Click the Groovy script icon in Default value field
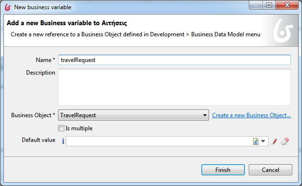Screen dimensions: 302x186 256,141
